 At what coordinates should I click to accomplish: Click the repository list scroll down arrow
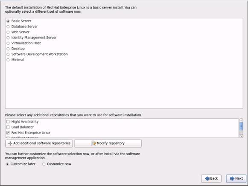pos(241,136)
